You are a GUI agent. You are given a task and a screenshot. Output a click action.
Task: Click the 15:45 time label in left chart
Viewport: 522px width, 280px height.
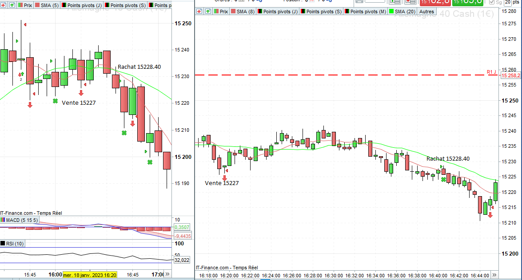30,275
